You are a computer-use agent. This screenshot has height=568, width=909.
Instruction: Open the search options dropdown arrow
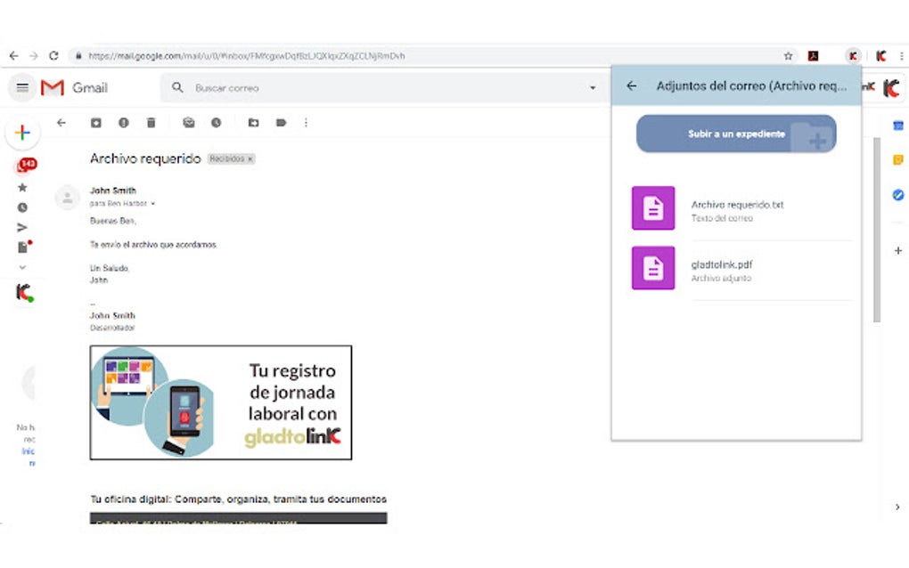pyautogui.click(x=593, y=88)
